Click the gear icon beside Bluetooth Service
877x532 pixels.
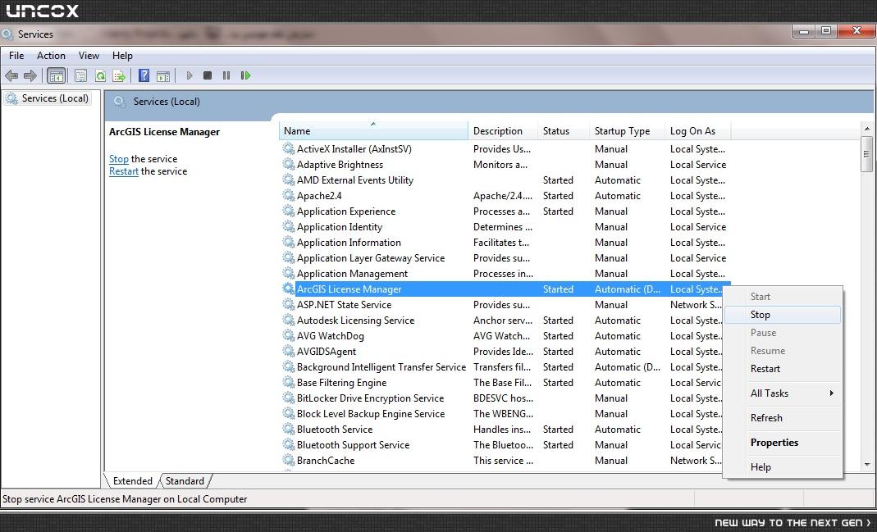click(x=288, y=430)
